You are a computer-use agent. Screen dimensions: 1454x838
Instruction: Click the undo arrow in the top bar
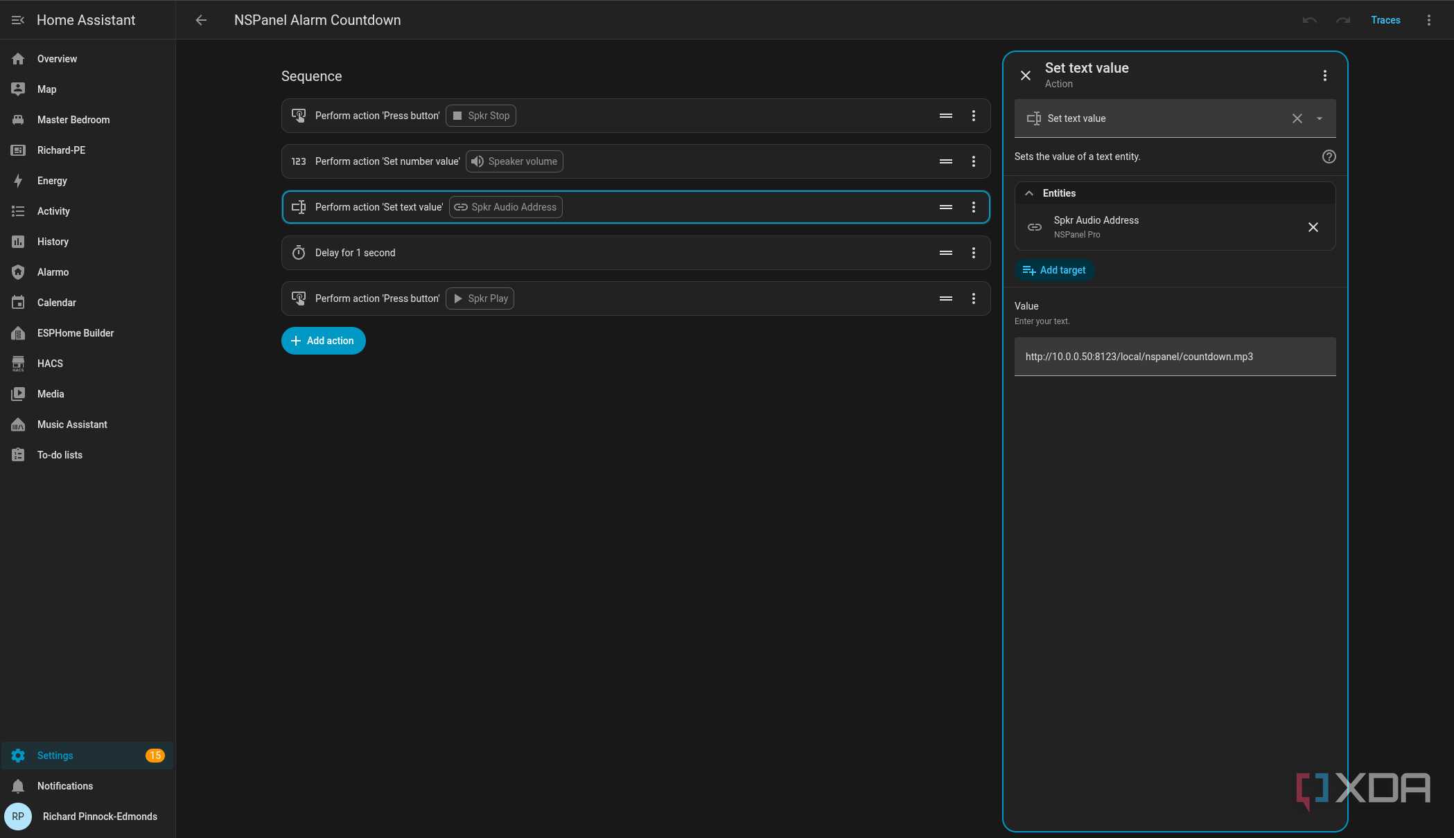pos(1309,20)
